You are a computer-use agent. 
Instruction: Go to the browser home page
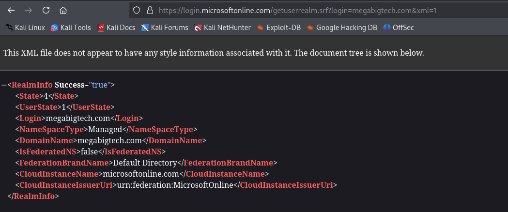coord(63,10)
